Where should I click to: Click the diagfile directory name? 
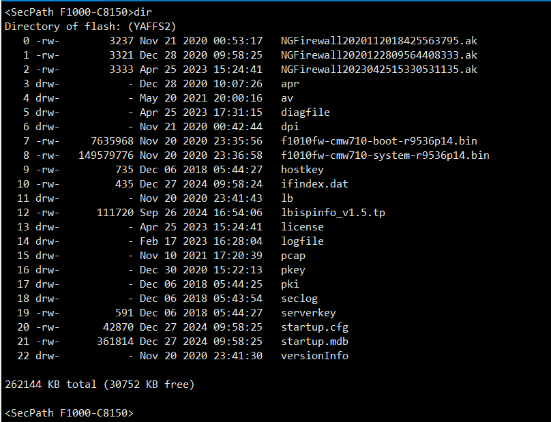click(306, 112)
